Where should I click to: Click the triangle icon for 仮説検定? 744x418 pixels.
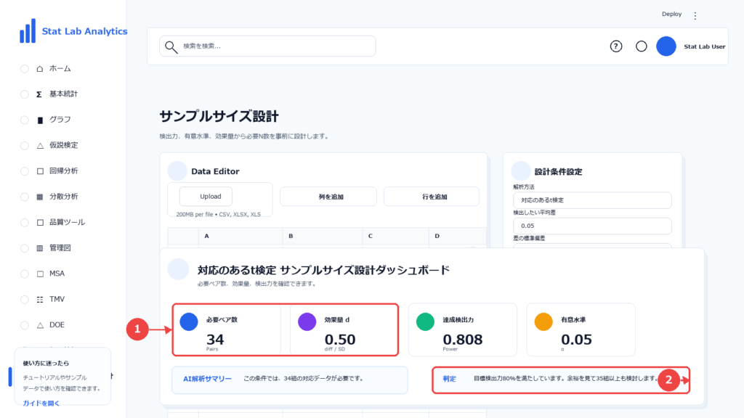[40, 145]
